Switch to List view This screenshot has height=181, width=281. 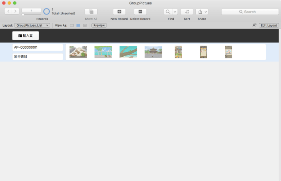pyautogui.click(x=78, y=25)
